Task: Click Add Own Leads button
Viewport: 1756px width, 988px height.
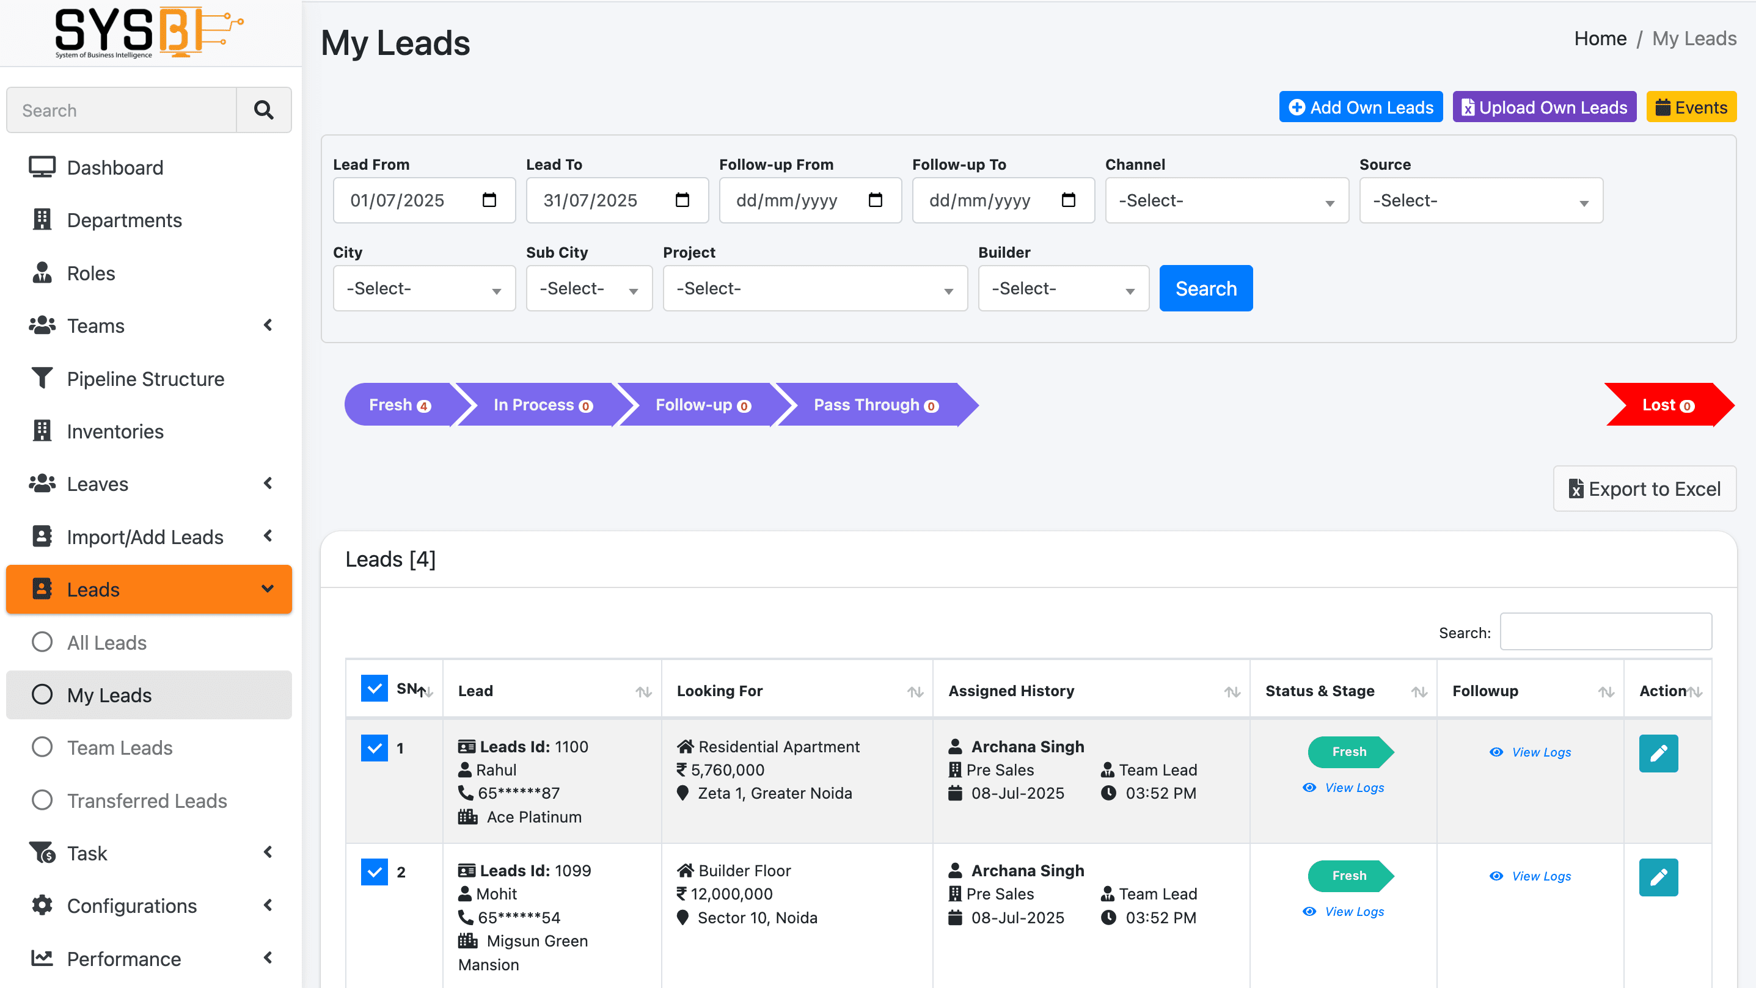Action: click(x=1360, y=107)
